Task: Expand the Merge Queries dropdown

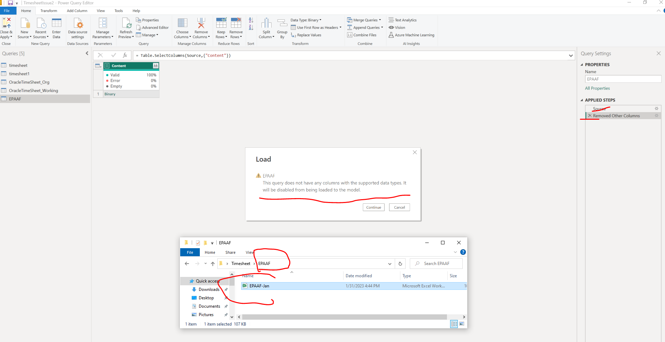Action: click(x=380, y=20)
